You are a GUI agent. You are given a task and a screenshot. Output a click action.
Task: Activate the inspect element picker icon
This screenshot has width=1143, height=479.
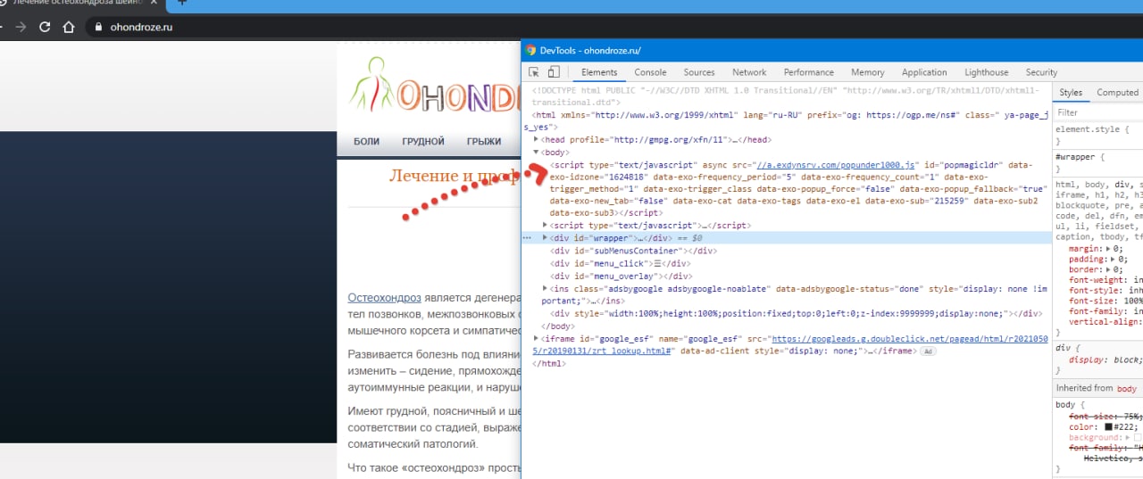tap(534, 72)
